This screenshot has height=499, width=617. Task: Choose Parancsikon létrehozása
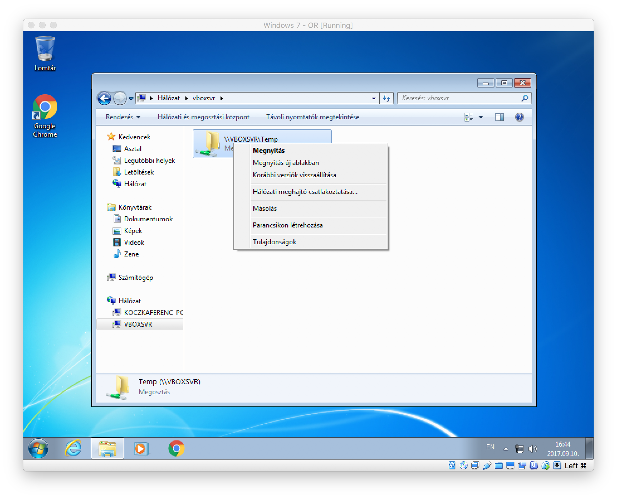[310, 225]
